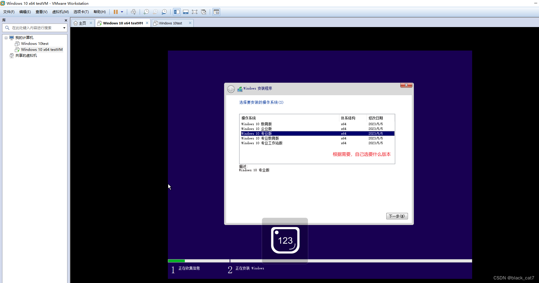Click the 修改日期 column header
The image size is (539, 283).
pos(381,118)
